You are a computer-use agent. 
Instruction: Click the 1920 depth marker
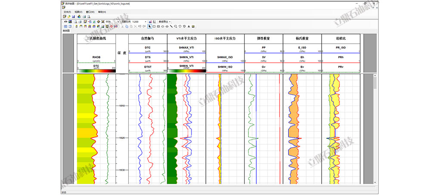point(122,138)
